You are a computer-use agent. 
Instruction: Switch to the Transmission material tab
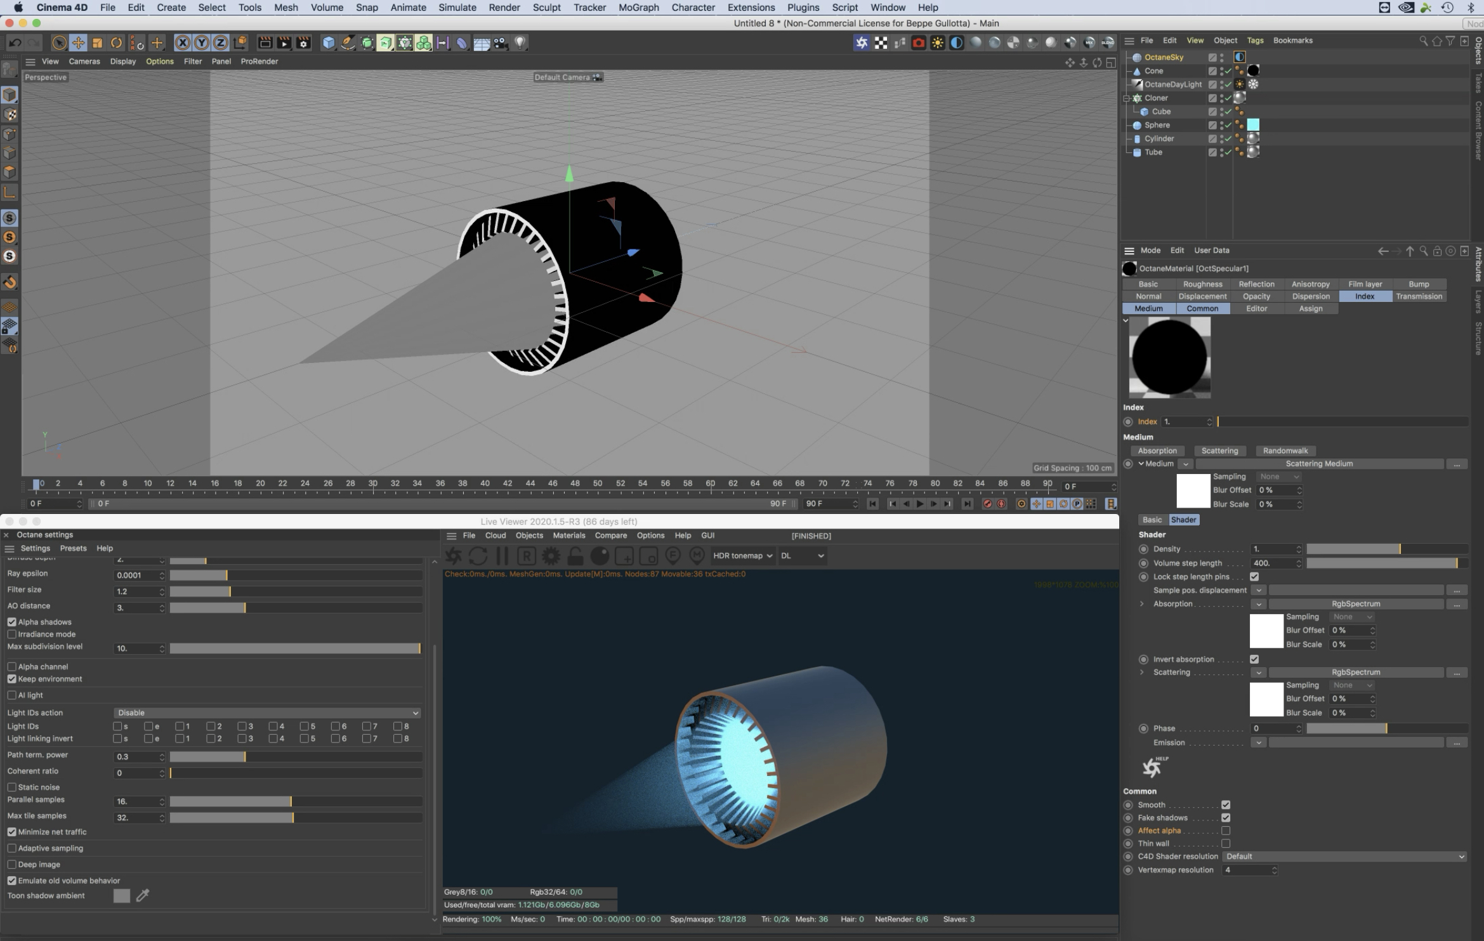click(x=1419, y=296)
